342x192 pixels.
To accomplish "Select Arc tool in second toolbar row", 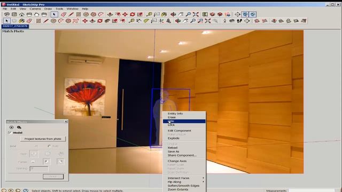I will click(61, 21).
